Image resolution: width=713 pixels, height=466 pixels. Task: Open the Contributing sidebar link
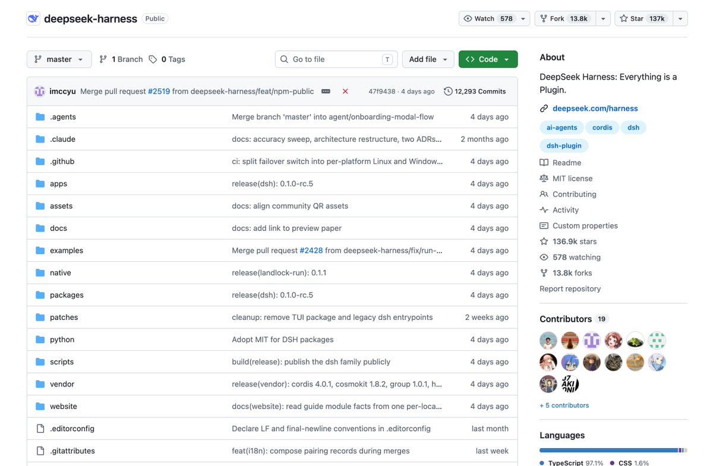pyautogui.click(x=567, y=194)
